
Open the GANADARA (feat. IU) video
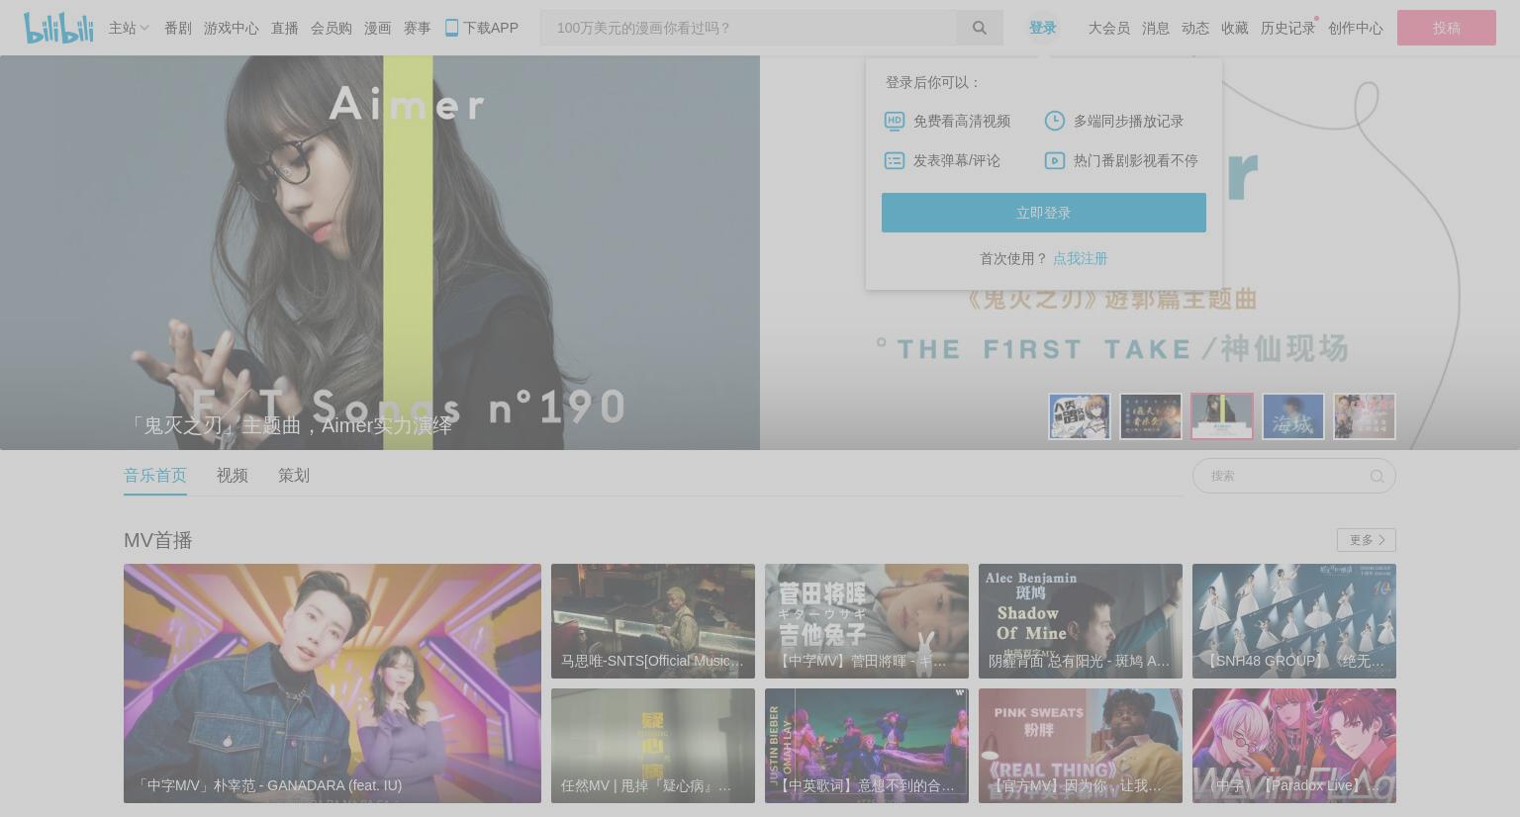[332, 683]
